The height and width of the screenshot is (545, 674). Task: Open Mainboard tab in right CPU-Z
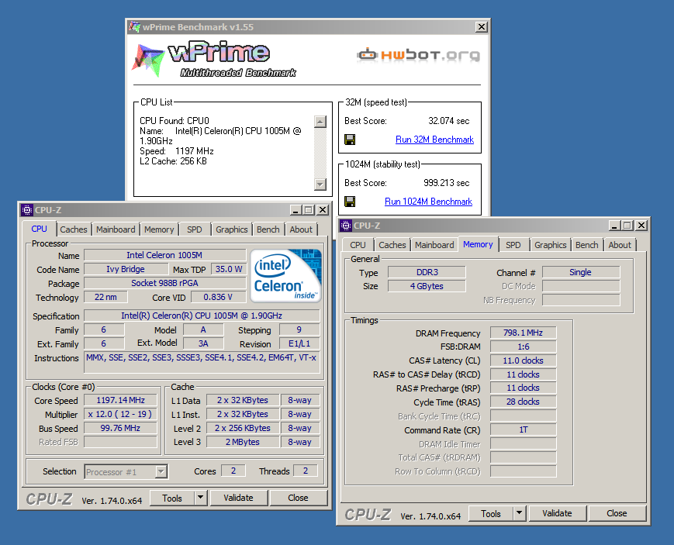tap(434, 245)
